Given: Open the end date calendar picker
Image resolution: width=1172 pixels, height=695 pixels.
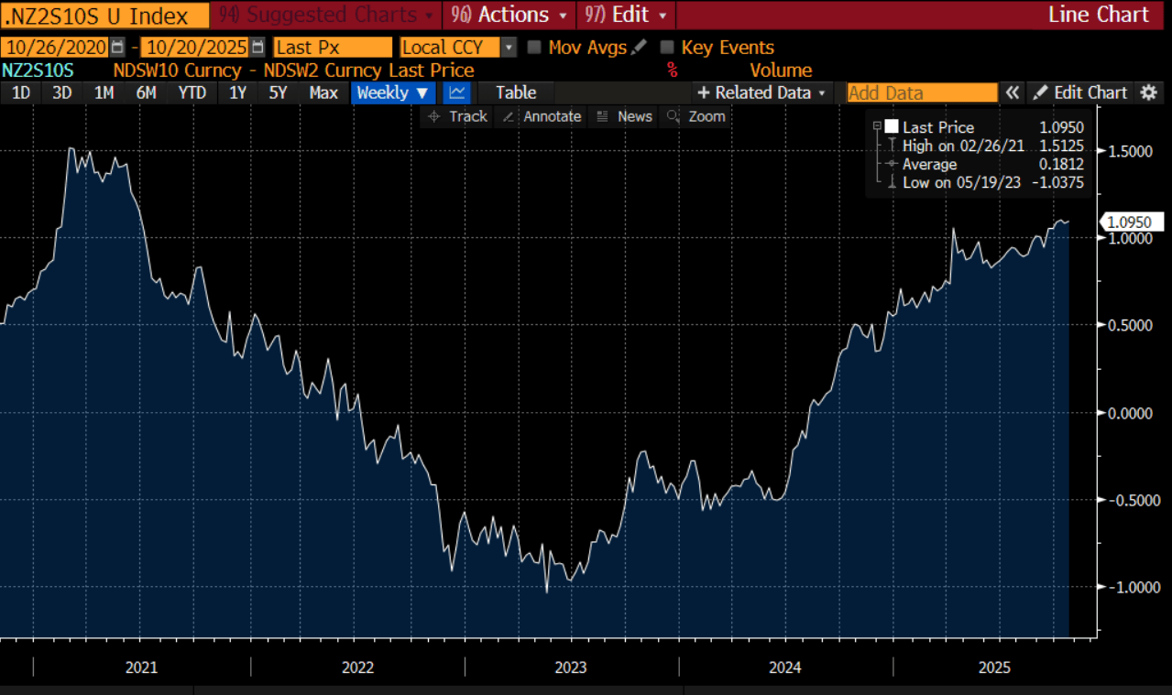Looking at the screenshot, I should click(x=257, y=48).
